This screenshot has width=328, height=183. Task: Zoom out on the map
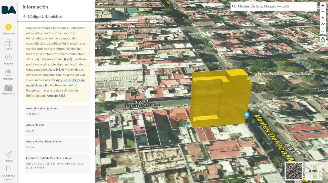(x=323, y=12)
